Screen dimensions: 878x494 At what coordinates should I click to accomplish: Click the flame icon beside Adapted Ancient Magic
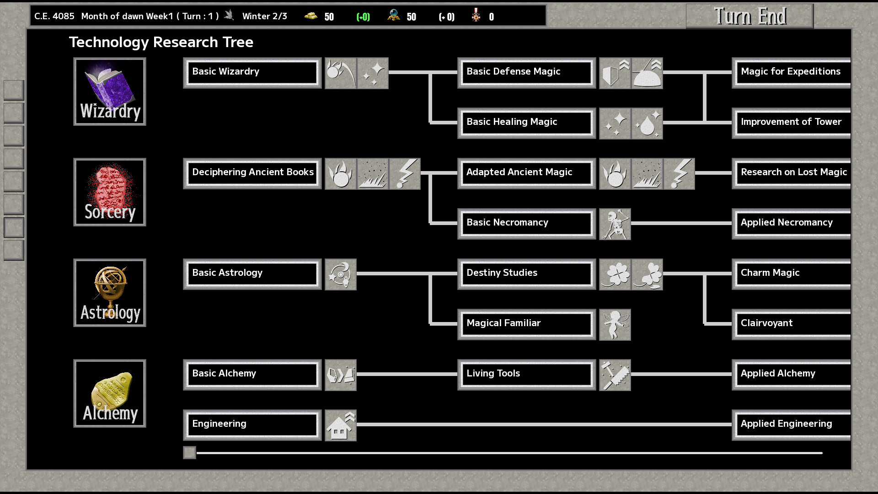point(615,174)
